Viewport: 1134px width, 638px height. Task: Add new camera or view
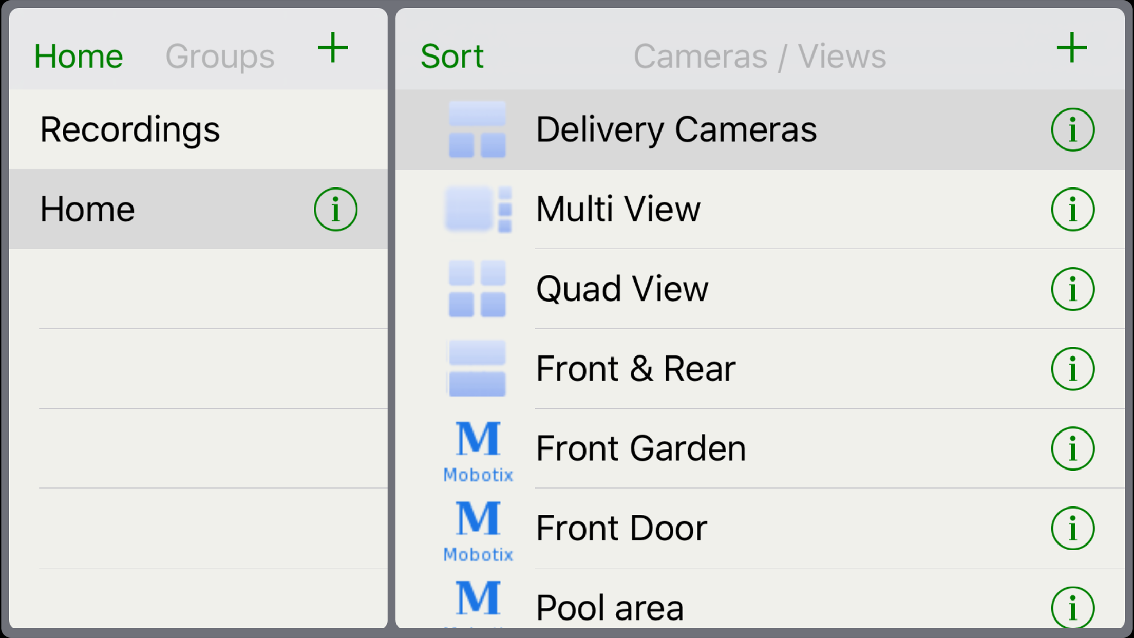coord(1071,49)
